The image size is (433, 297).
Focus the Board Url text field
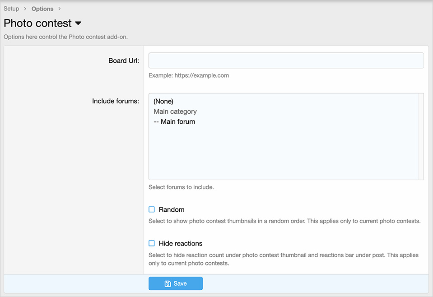[286, 60]
